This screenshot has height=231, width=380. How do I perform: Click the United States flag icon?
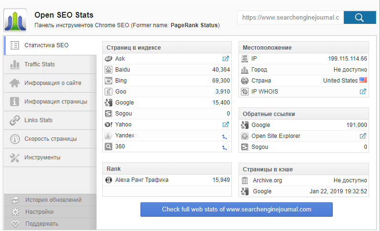363,80
